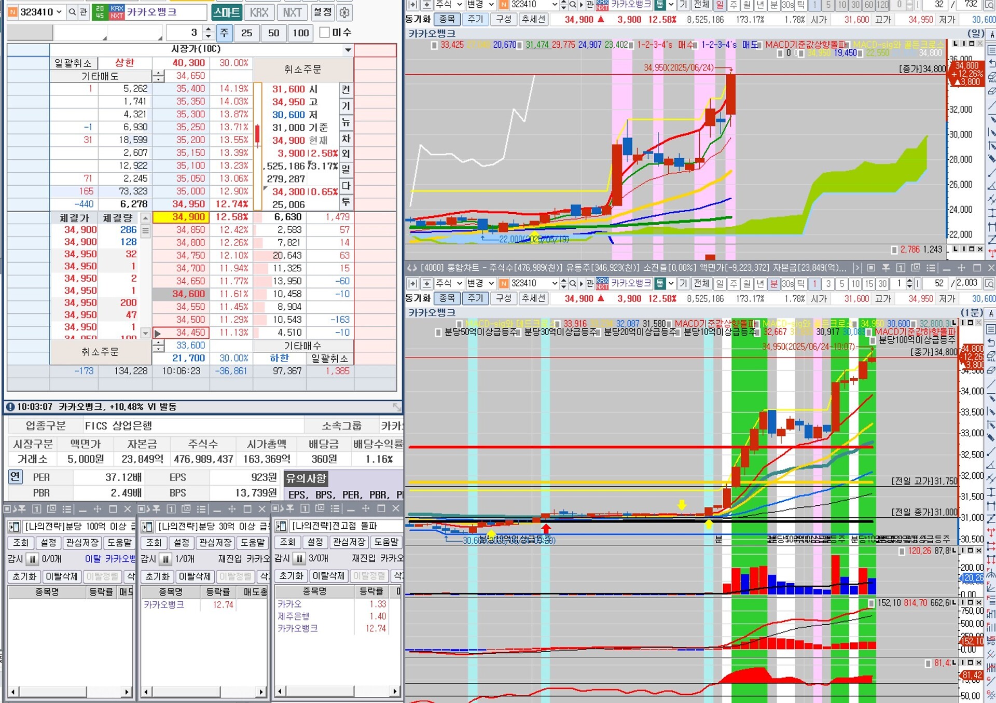Open the 323410 stock code dropdown
Screen dimensions: 996x703
(x=59, y=11)
